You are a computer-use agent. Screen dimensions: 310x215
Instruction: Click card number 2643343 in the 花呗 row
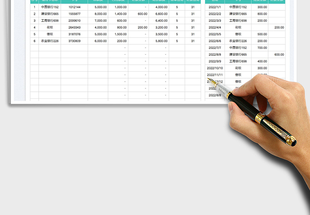pos(74,28)
